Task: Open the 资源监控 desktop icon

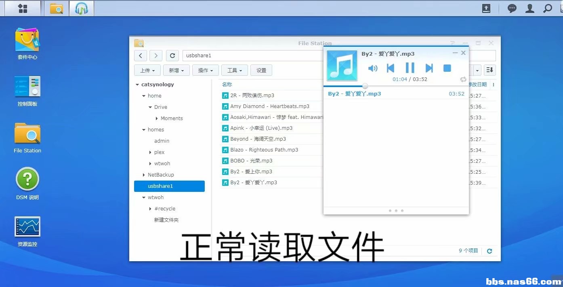Action: pos(27,231)
